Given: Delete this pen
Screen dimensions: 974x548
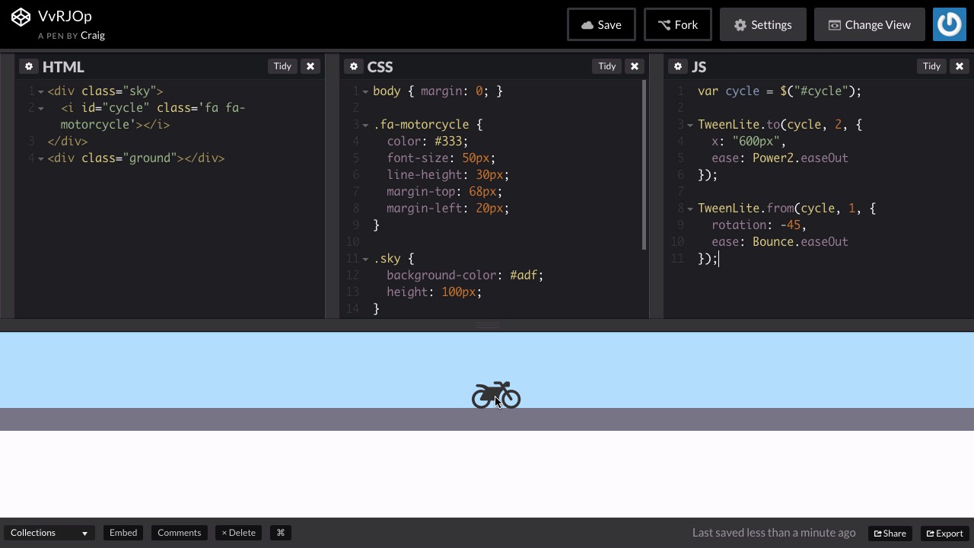Looking at the screenshot, I should pos(238,533).
